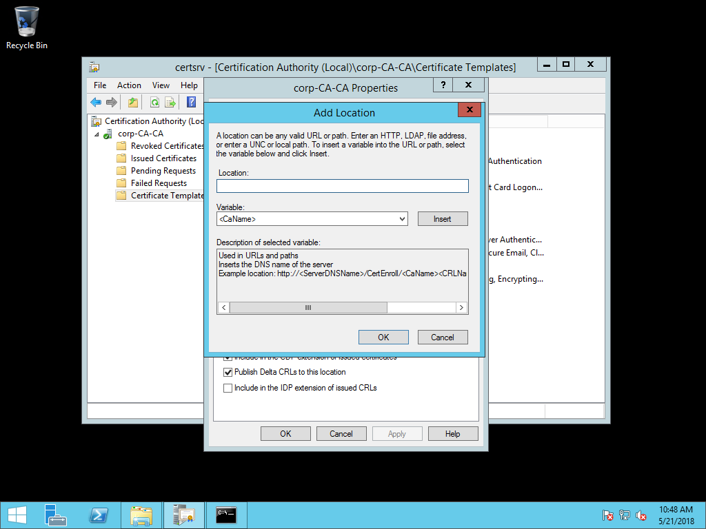Click the Refresh icon in the console toolbar
The height and width of the screenshot is (529, 706).
pyautogui.click(x=154, y=102)
